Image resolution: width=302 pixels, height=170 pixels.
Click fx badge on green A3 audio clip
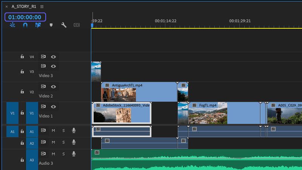[97, 153]
